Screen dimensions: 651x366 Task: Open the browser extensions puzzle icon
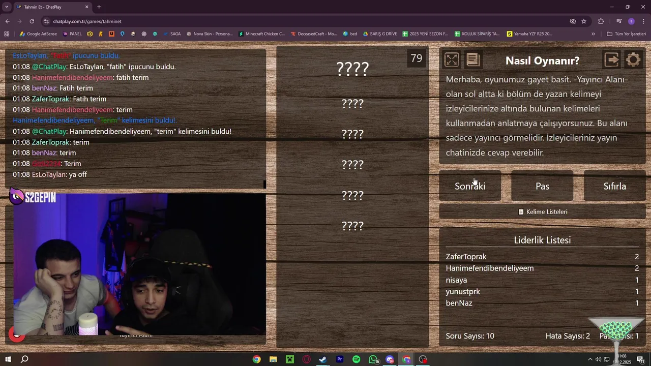[601, 21]
